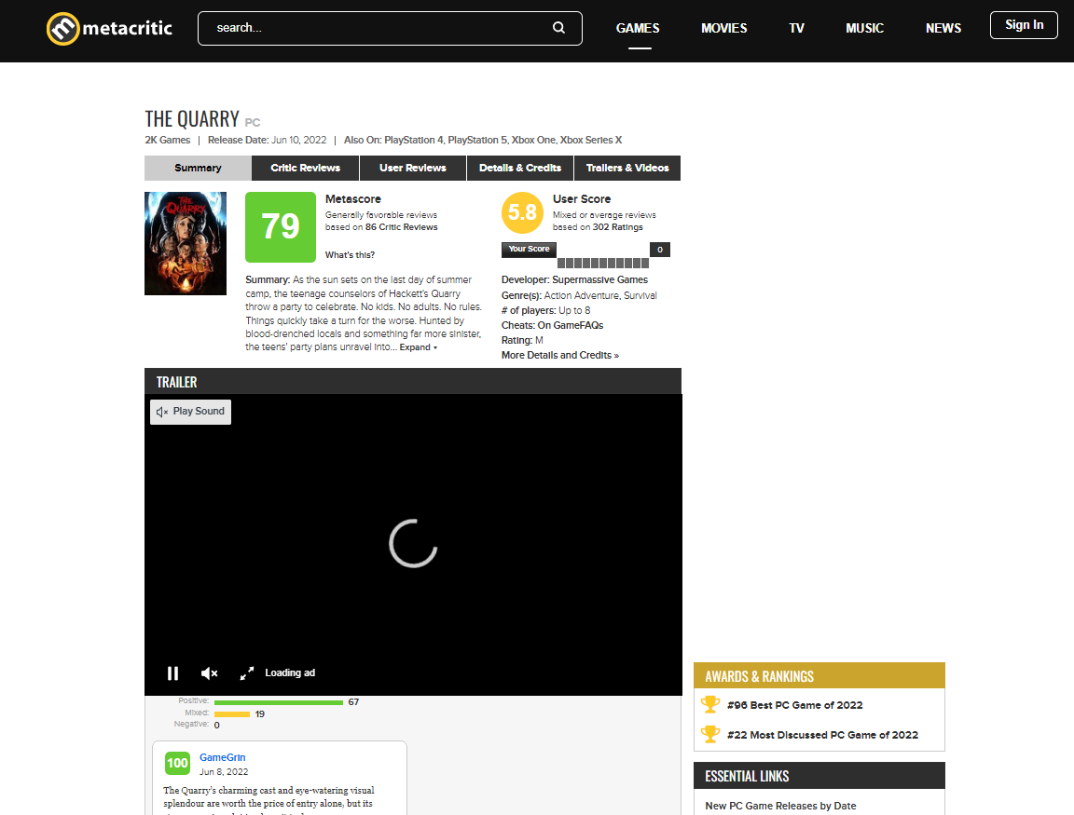This screenshot has width=1074, height=815.
Task: Open More Details and Credits link
Action: [560, 356]
